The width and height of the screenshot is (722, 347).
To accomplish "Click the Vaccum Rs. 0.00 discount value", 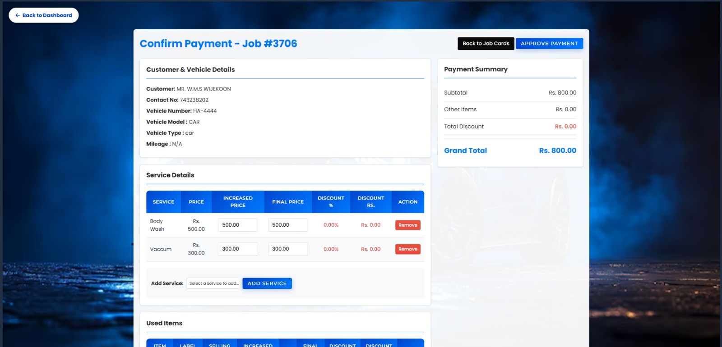I will click(370, 249).
